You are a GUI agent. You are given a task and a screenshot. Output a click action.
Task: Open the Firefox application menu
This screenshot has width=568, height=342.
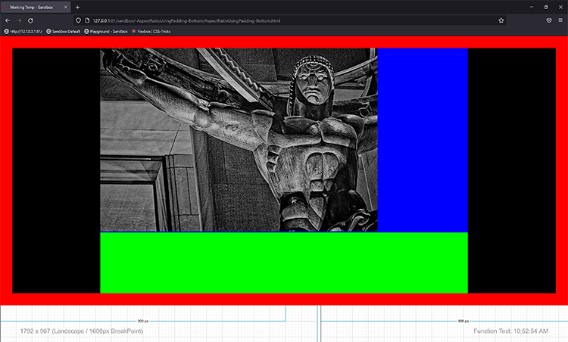[x=560, y=20]
